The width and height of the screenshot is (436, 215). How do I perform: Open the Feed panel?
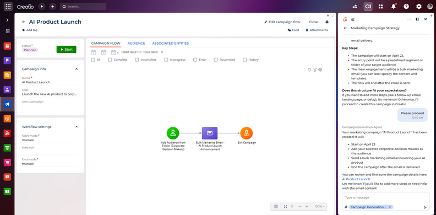pos(293,30)
